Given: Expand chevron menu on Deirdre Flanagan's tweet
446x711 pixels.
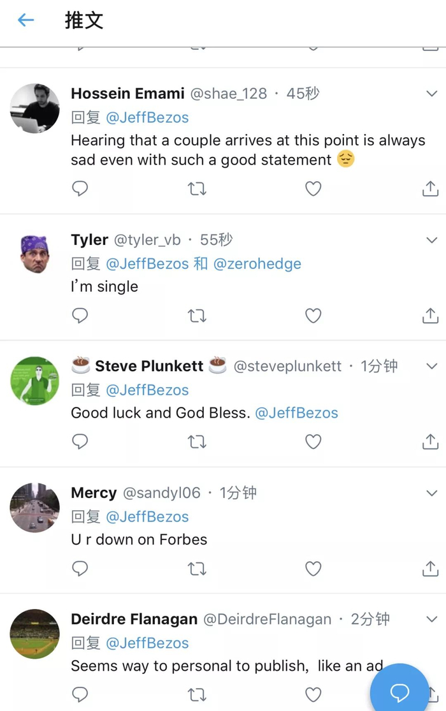Looking at the screenshot, I should [431, 619].
